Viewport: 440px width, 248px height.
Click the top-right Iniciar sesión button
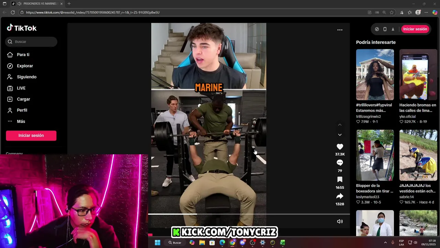tap(415, 29)
